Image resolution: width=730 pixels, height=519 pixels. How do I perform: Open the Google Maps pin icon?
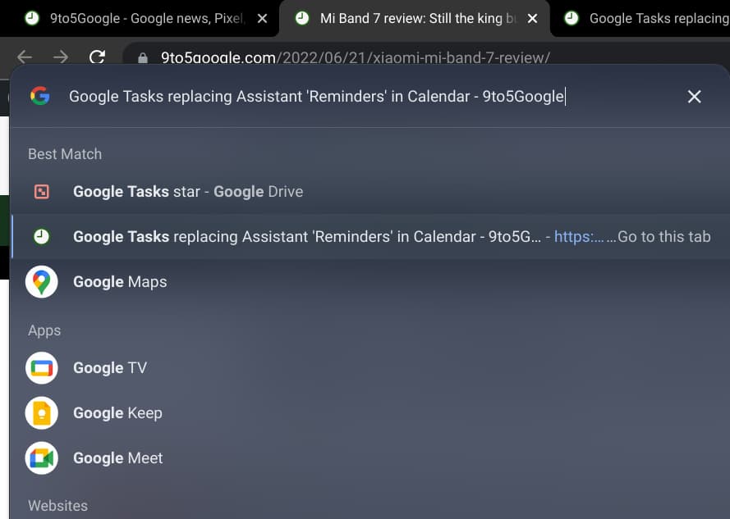click(41, 281)
